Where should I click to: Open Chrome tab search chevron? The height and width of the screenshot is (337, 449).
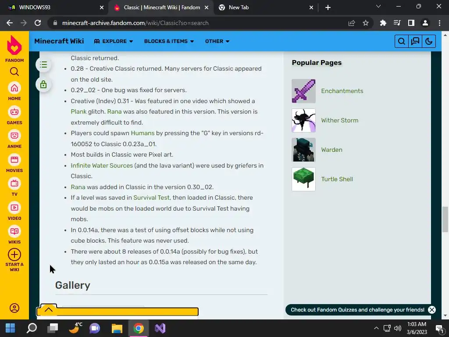(378, 6)
